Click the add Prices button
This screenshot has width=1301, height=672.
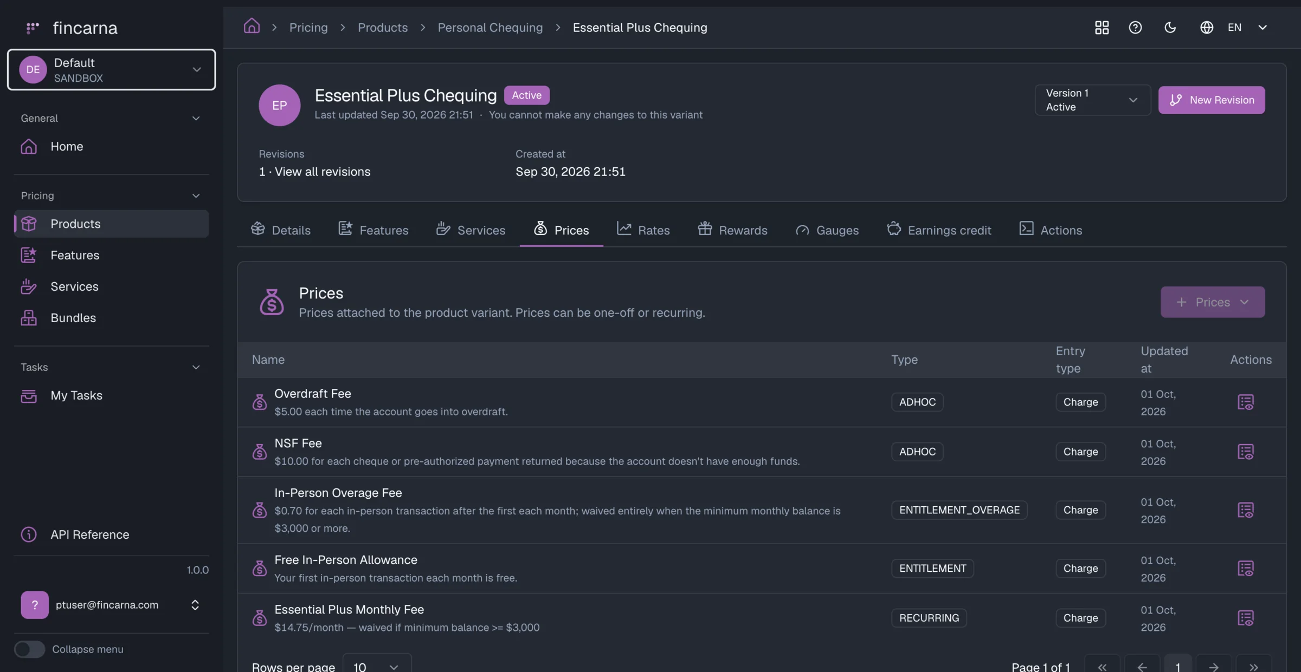[x=1213, y=302]
